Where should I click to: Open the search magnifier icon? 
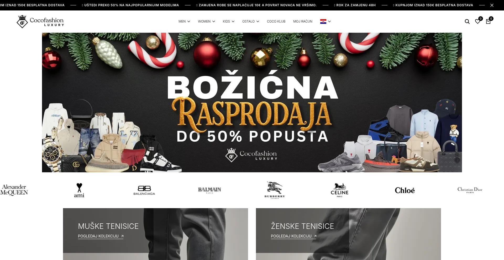[x=467, y=21]
